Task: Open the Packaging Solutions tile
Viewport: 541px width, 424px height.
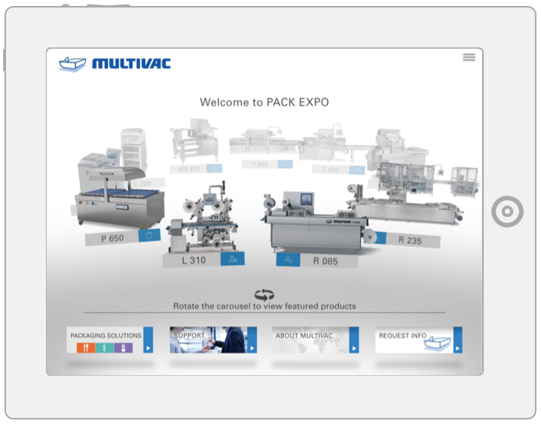Action: tap(110, 340)
